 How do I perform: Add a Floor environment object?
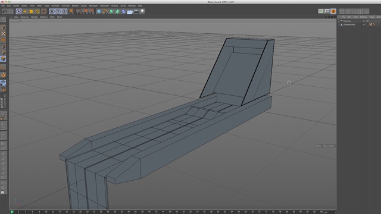coord(130,11)
